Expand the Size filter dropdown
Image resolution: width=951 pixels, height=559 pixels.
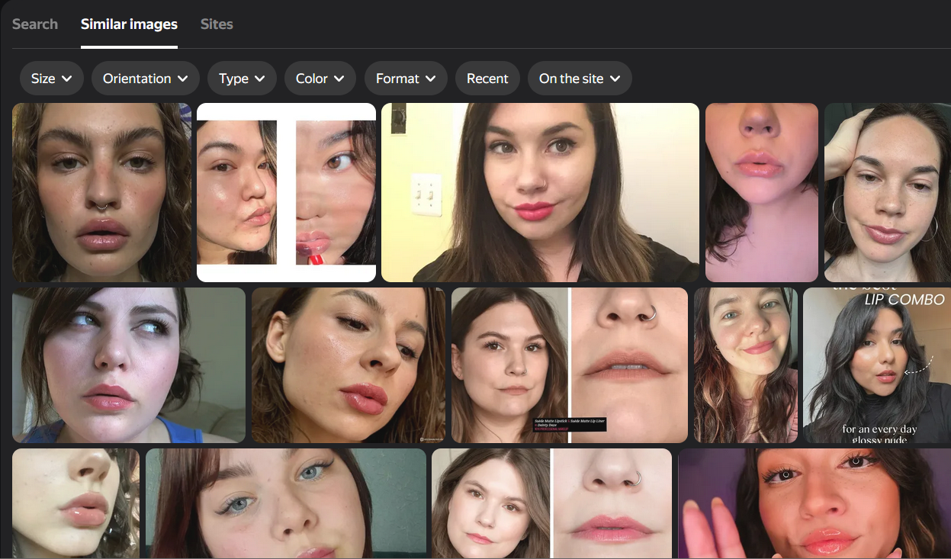click(52, 79)
